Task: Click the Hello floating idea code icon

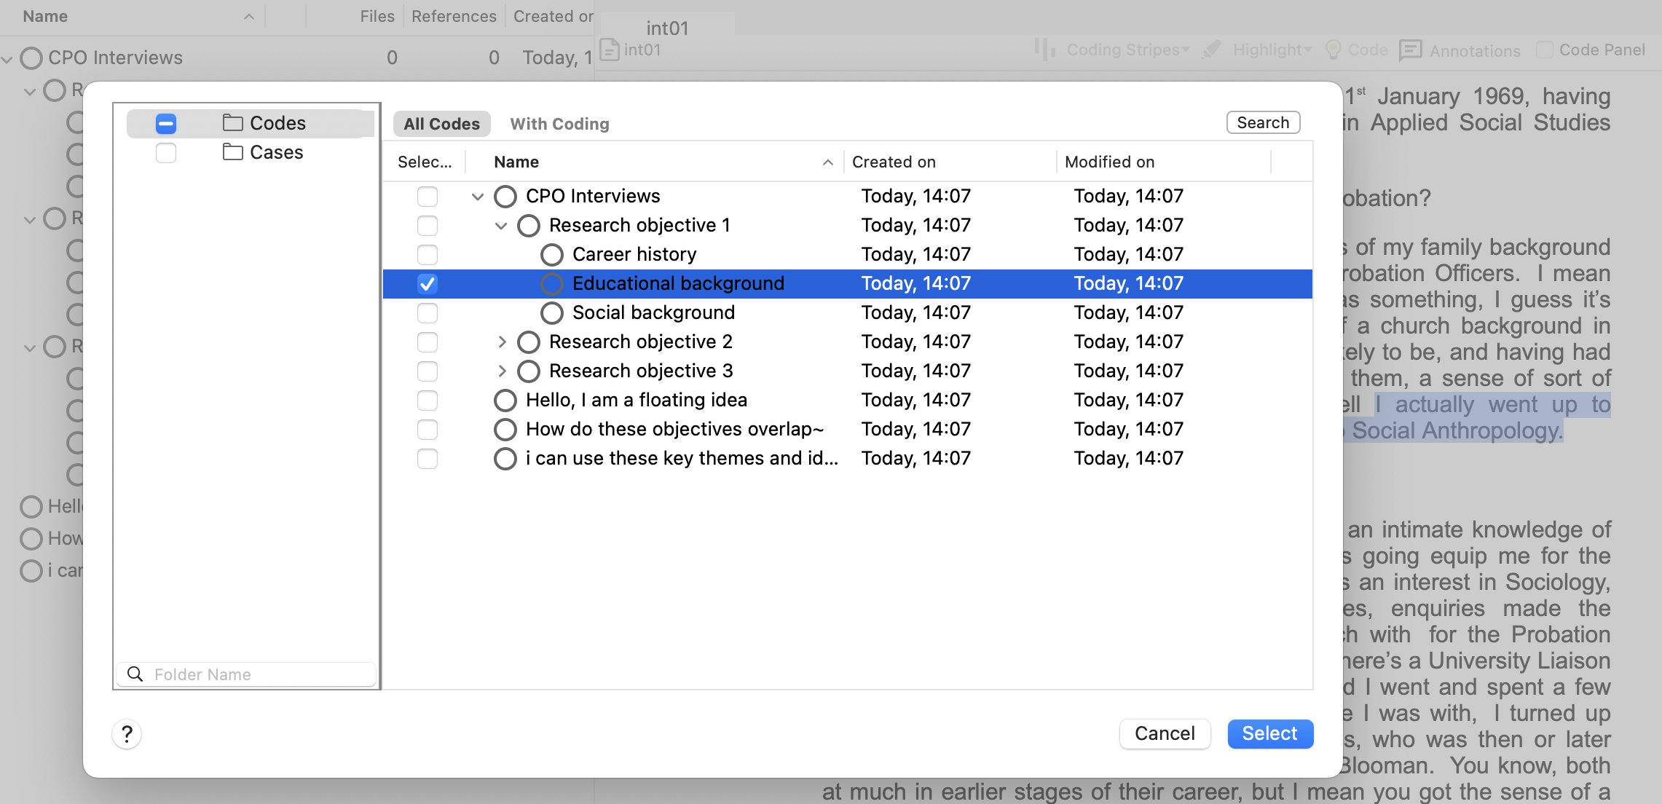Action: 505,401
